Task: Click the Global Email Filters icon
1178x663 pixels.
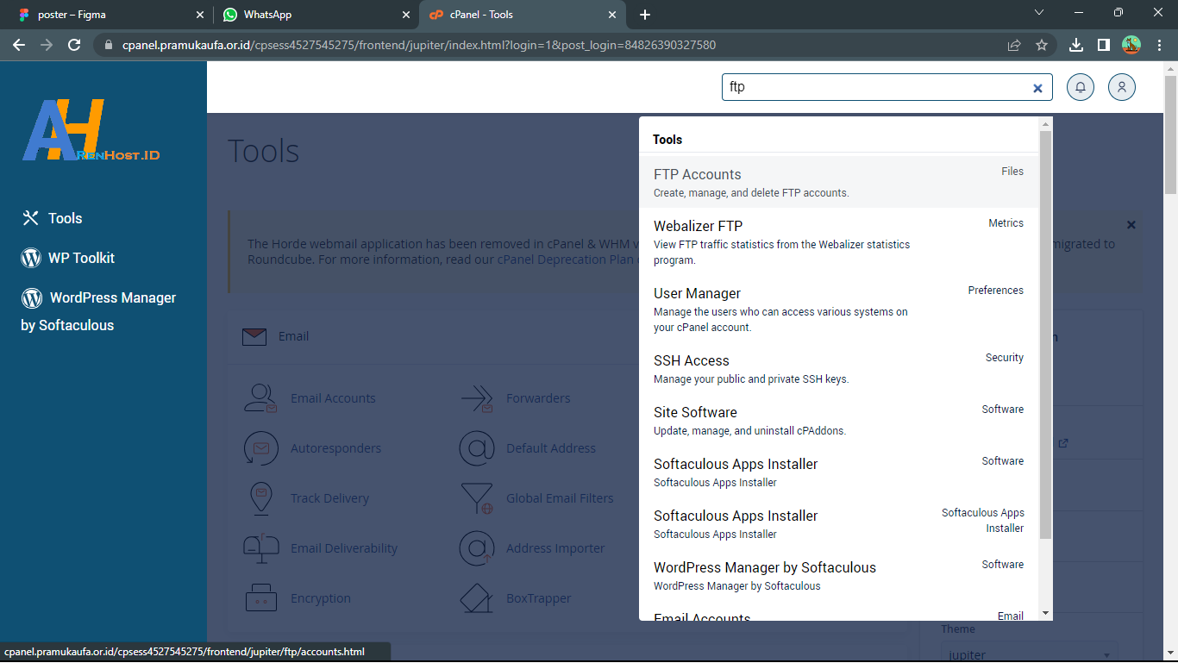Action: point(476,498)
